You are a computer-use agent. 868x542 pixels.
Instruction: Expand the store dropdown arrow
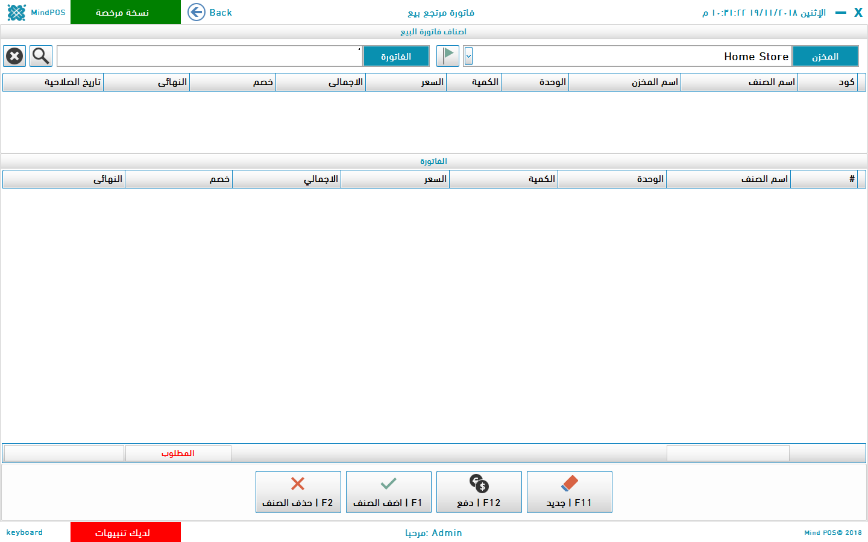tap(468, 56)
